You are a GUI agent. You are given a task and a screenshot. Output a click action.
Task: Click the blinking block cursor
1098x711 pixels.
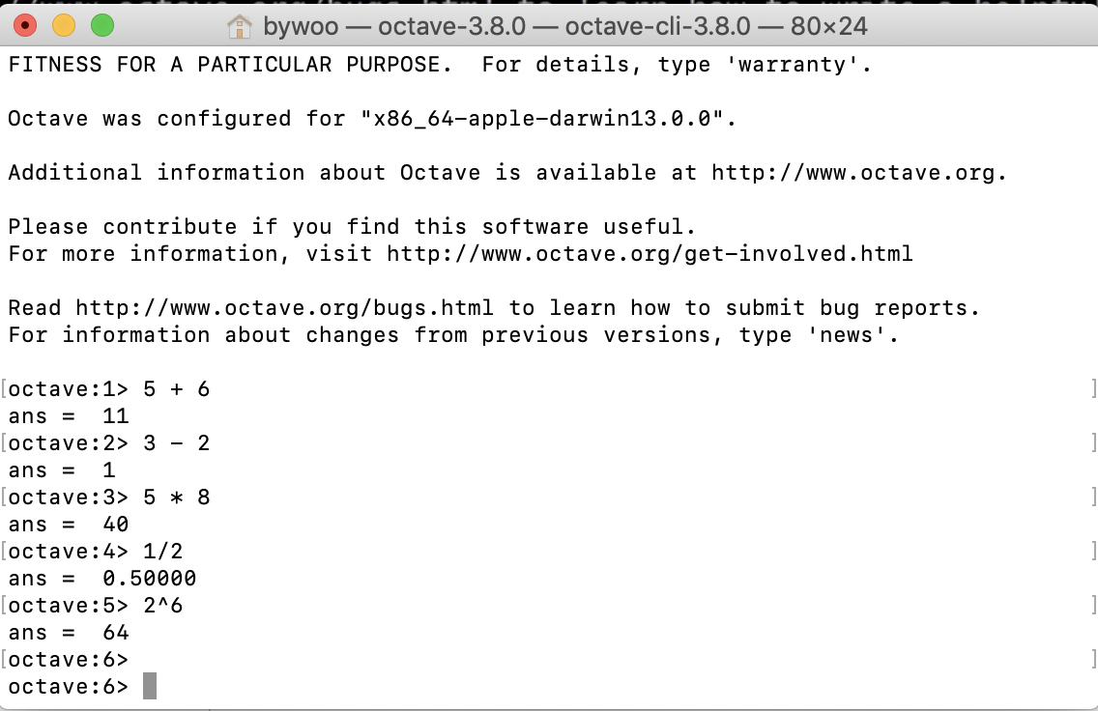click(x=151, y=686)
